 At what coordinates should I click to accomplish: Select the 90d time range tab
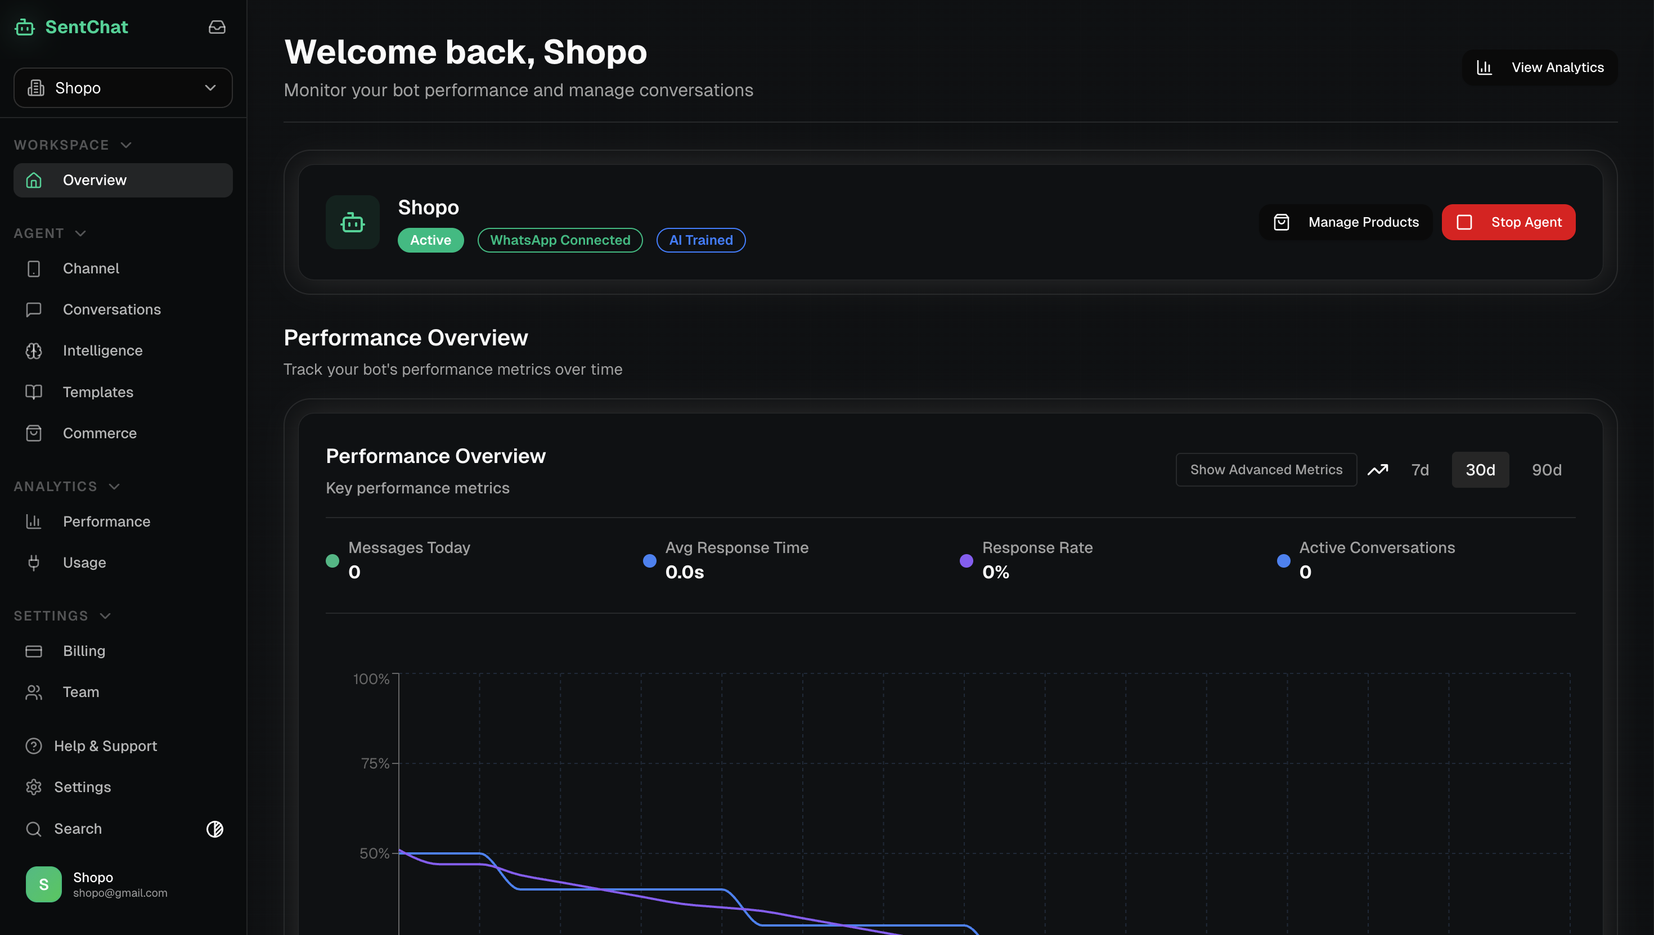click(1547, 469)
